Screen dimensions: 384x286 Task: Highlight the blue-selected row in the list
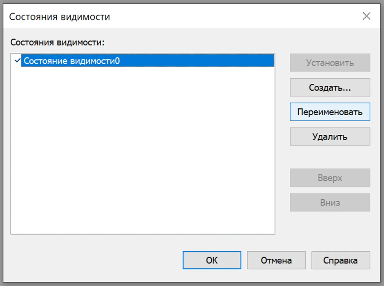click(147, 61)
